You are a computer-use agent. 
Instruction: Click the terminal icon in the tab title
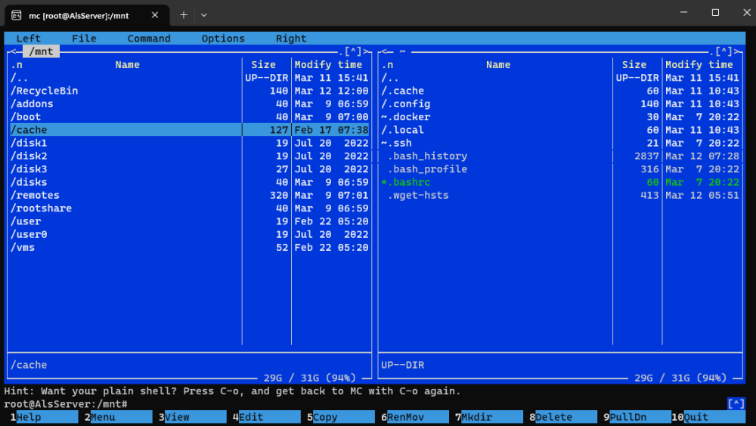17,15
